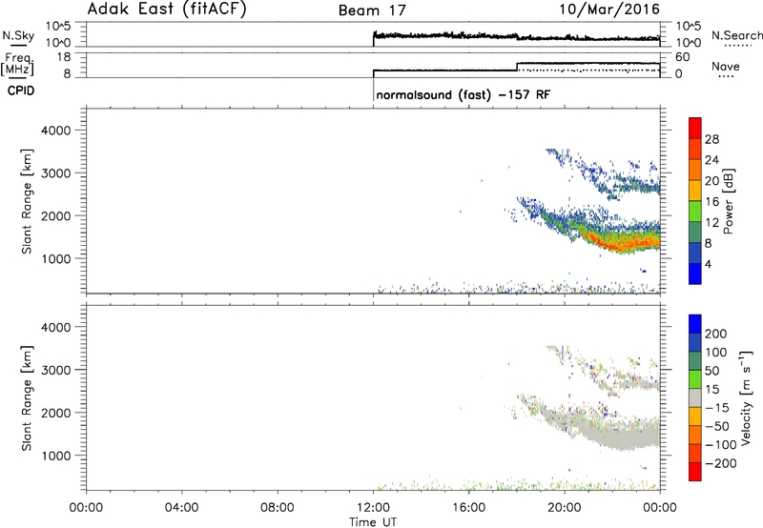Click the '1000' tick on the velocity panel
Image resolution: width=763 pixels, height=528 pixels.
click(x=56, y=456)
